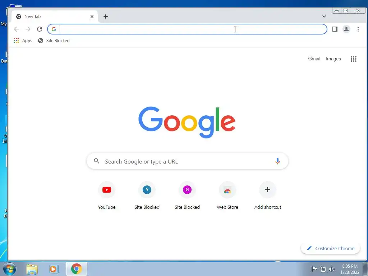Viewport: 368px width, 276px height.
Task: Open the Site Blocked bookmark in bookmarks bar
Action: pos(54,41)
